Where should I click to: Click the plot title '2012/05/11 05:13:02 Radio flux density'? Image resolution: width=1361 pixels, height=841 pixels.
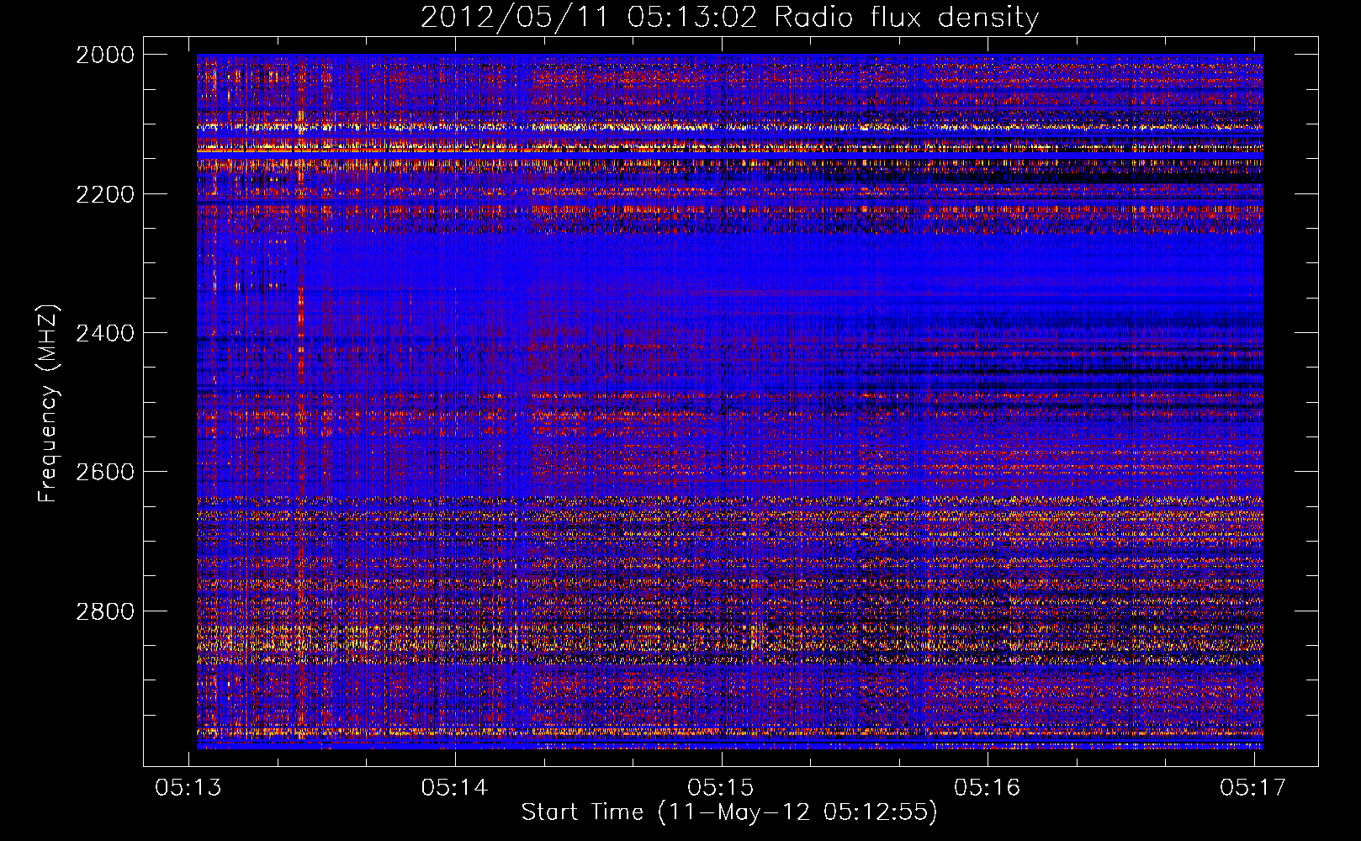[729, 18]
